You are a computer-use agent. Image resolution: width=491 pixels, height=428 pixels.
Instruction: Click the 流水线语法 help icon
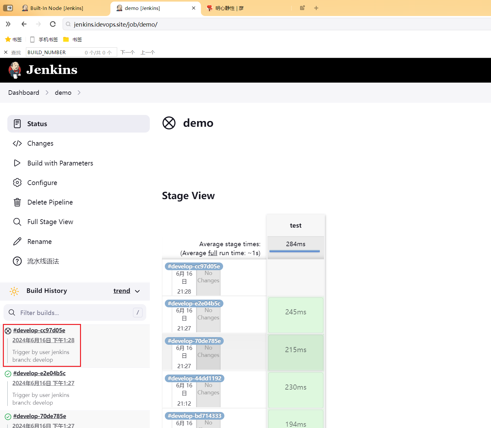(17, 261)
